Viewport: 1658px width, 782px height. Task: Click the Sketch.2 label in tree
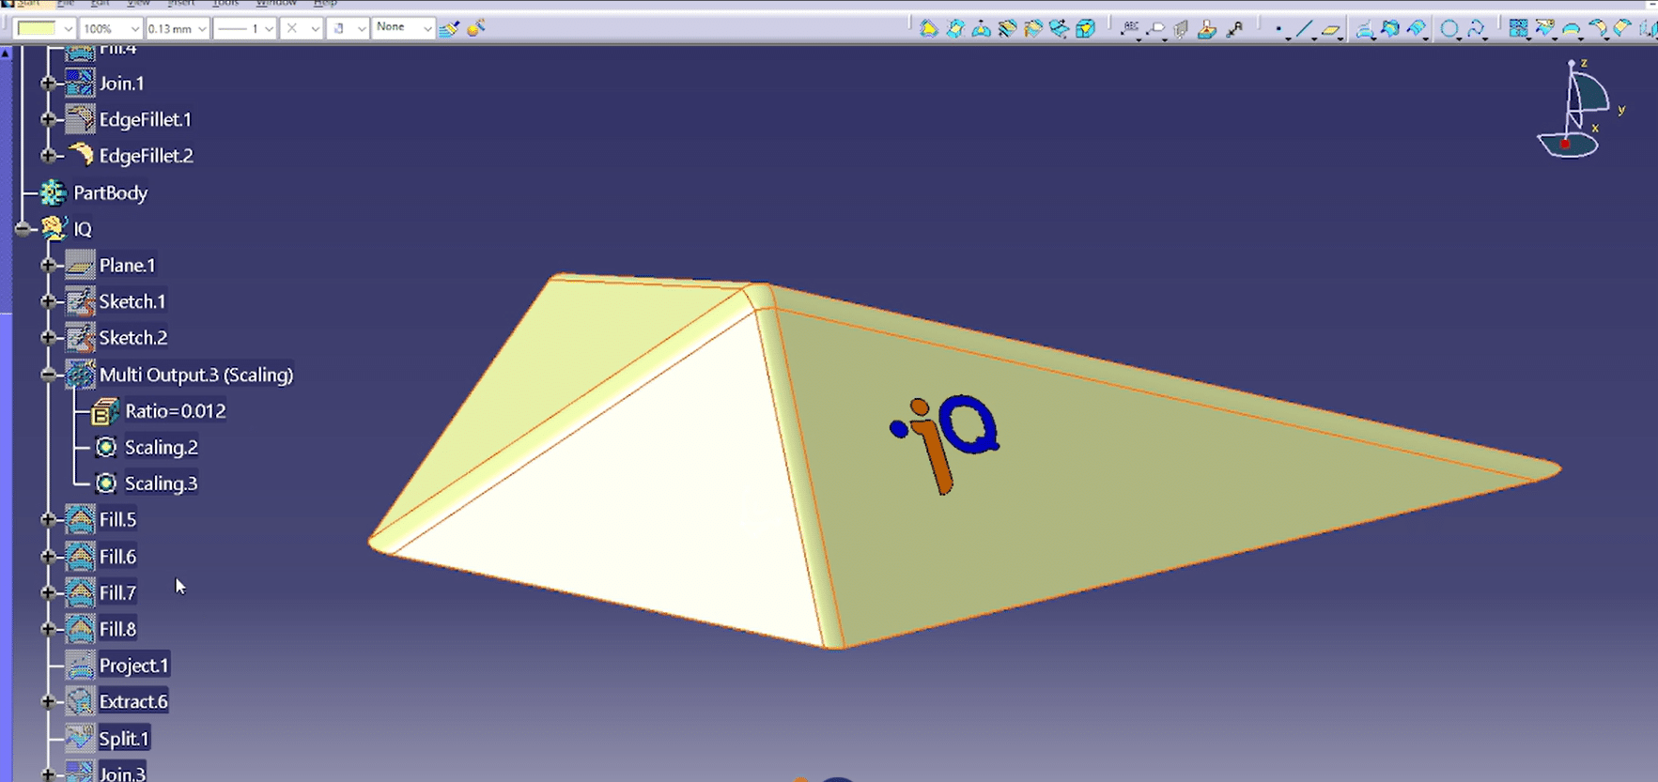[x=132, y=337]
